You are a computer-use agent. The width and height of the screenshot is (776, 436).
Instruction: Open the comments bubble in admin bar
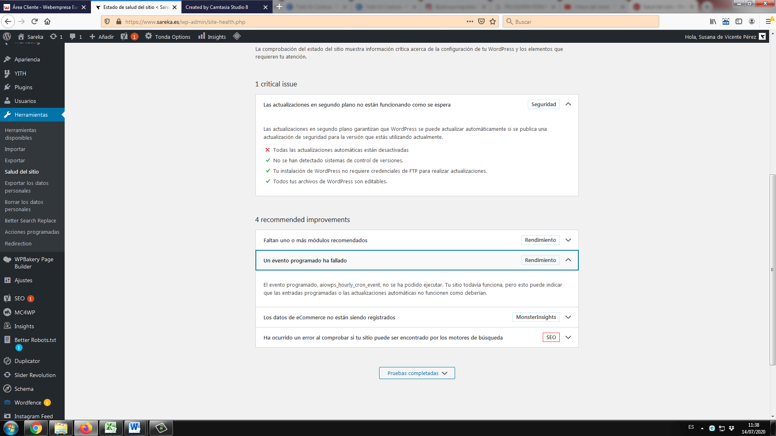(76, 36)
